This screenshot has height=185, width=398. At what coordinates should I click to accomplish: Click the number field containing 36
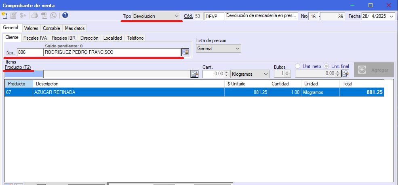[x=333, y=16]
